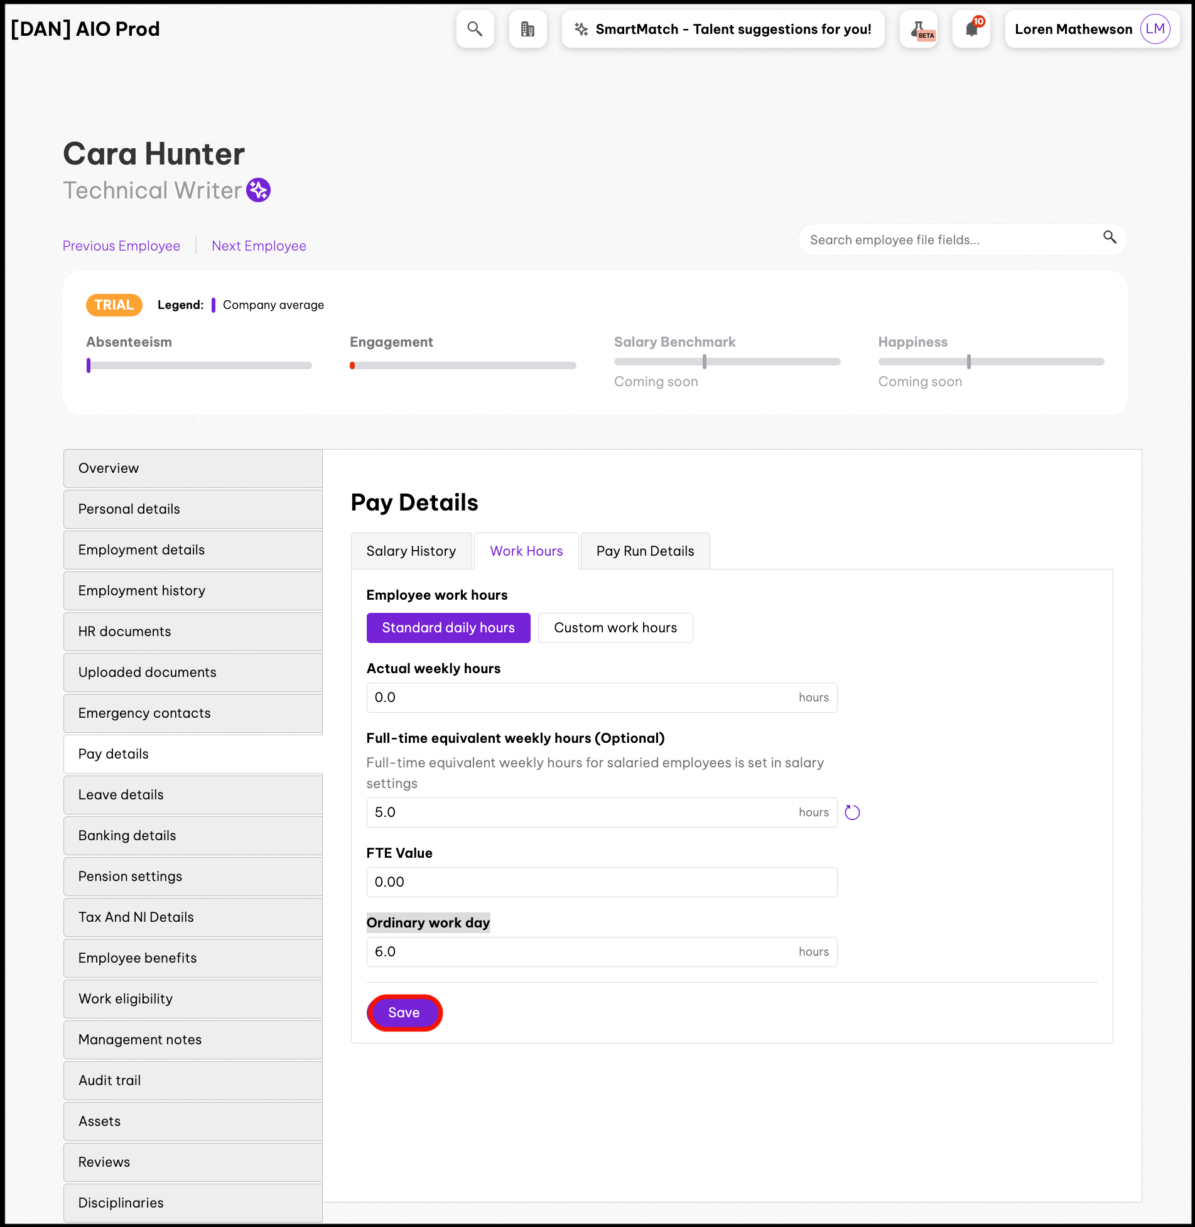Select Standard daily hours option
This screenshot has height=1227, width=1195.
448,628
